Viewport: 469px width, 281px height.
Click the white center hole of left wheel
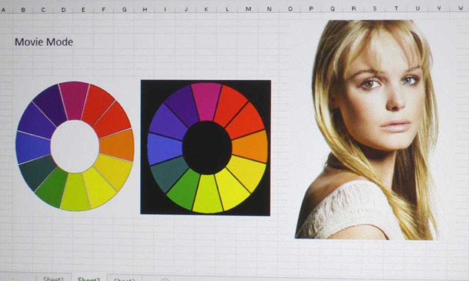click(75, 146)
